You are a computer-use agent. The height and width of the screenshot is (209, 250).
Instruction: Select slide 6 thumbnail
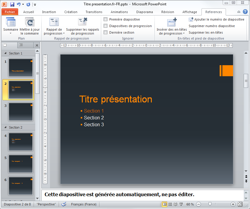click(x=21, y=186)
